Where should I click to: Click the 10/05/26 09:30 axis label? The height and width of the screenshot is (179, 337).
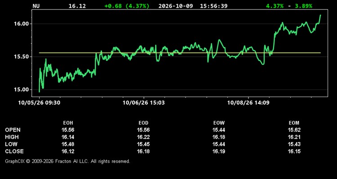click(x=39, y=103)
